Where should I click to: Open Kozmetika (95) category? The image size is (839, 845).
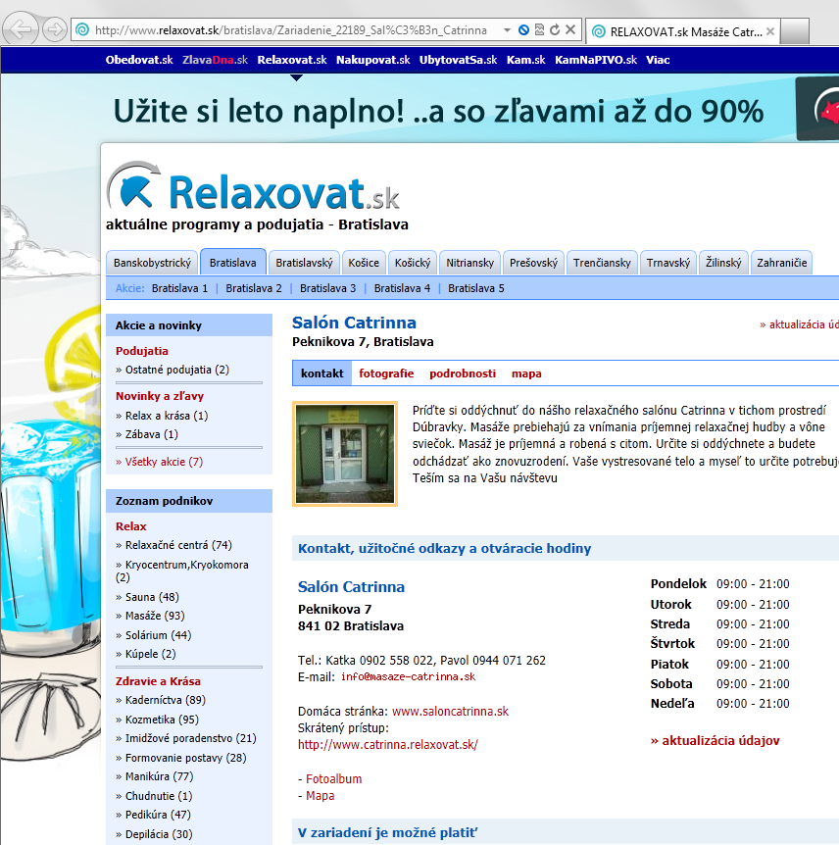pos(162,720)
